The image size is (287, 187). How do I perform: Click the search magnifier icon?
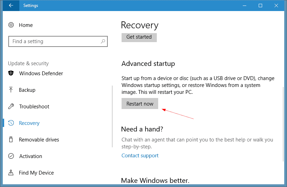pos(103,41)
